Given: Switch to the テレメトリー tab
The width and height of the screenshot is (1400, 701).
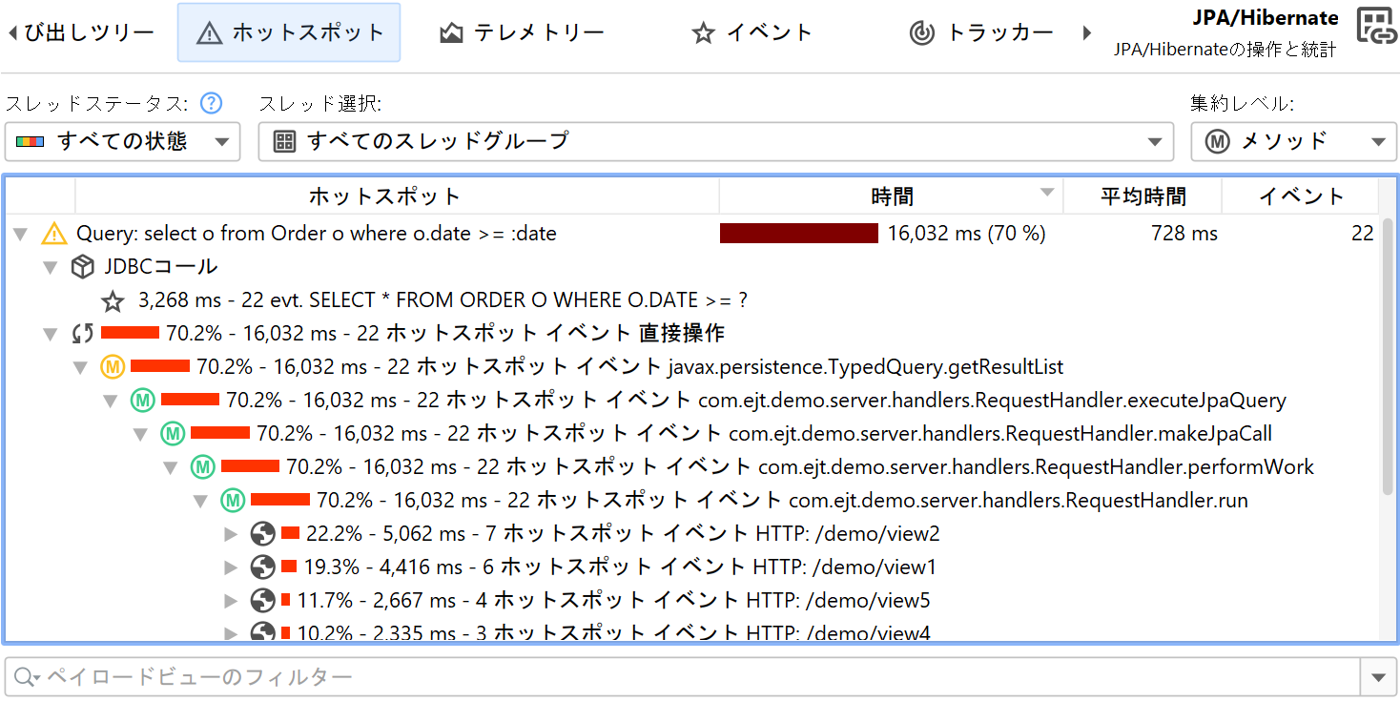Looking at the screenshot, I should [522, 33].
